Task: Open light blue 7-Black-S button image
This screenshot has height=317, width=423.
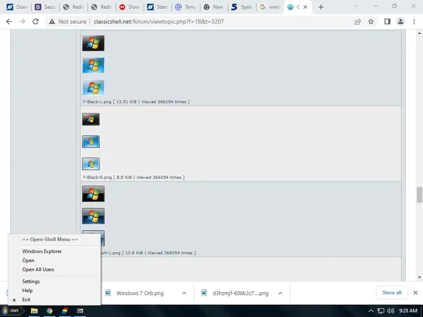Action: (x=91, y=163)
